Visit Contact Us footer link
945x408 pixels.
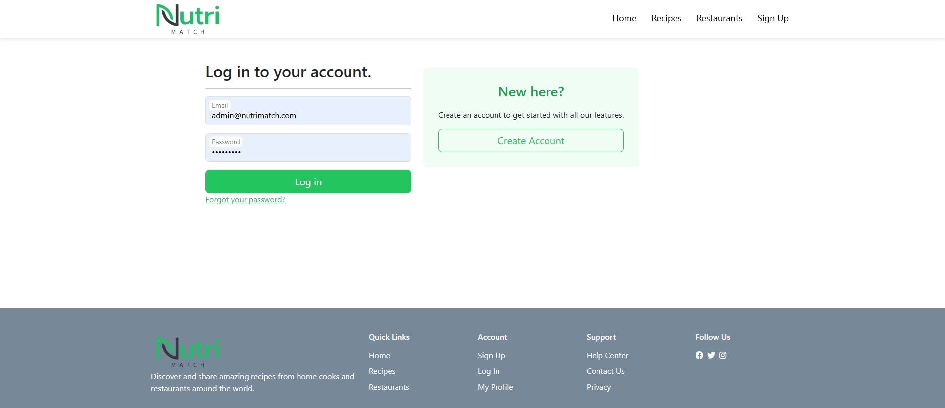pyautogui.click(x=605, y=371)
